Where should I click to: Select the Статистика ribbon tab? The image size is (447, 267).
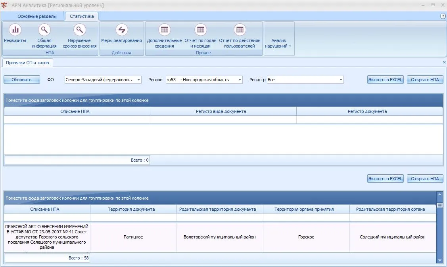tap(82, 16)
